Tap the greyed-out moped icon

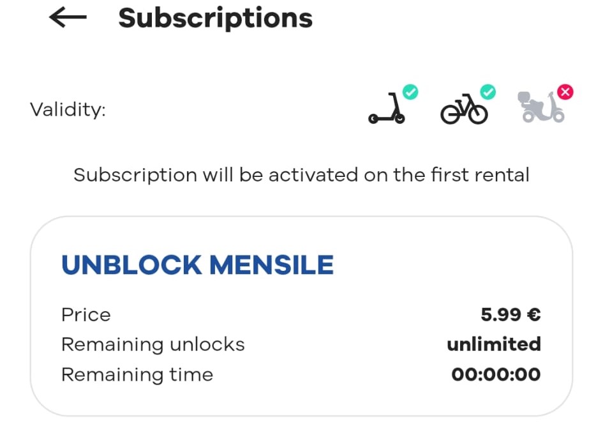coord(542,108)
